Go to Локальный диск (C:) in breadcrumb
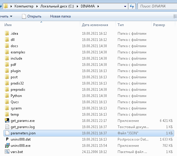Screen dimensions: 177x156 [x=57, y=6]
